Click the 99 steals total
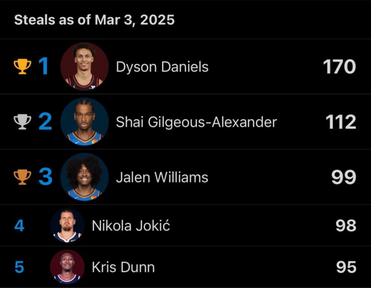Image resolution: width=371 pixels, height=288 pixels. [x=344, y=177]
